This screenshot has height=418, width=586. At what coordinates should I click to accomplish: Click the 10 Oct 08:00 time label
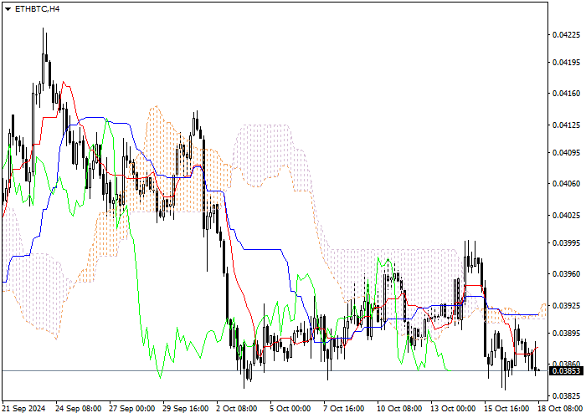pyautogui.click(x=400, y=409)
